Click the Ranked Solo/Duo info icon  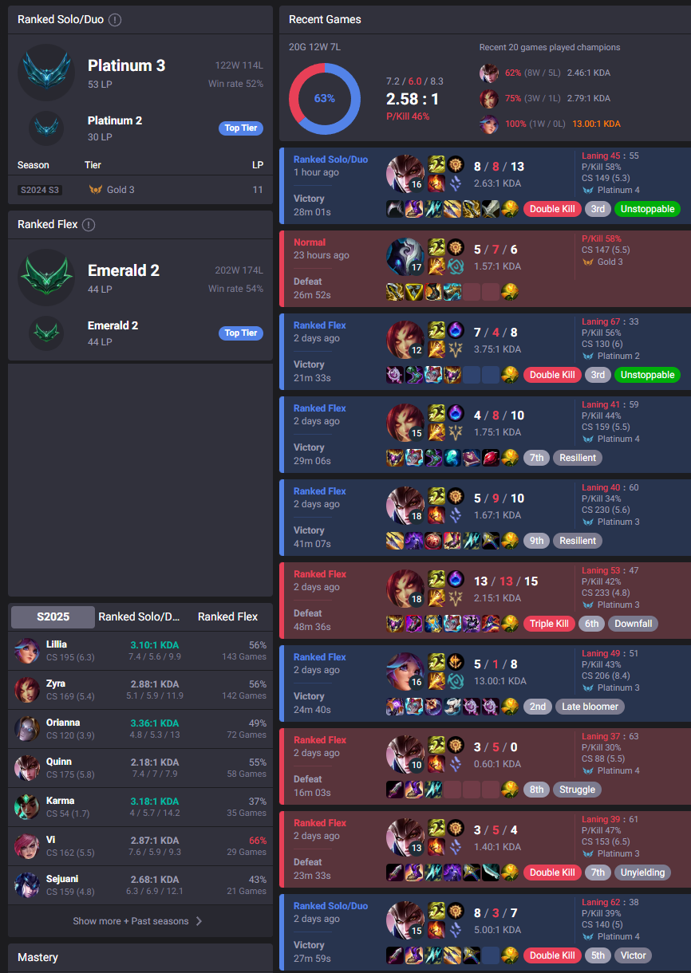[x=115, y=19]
